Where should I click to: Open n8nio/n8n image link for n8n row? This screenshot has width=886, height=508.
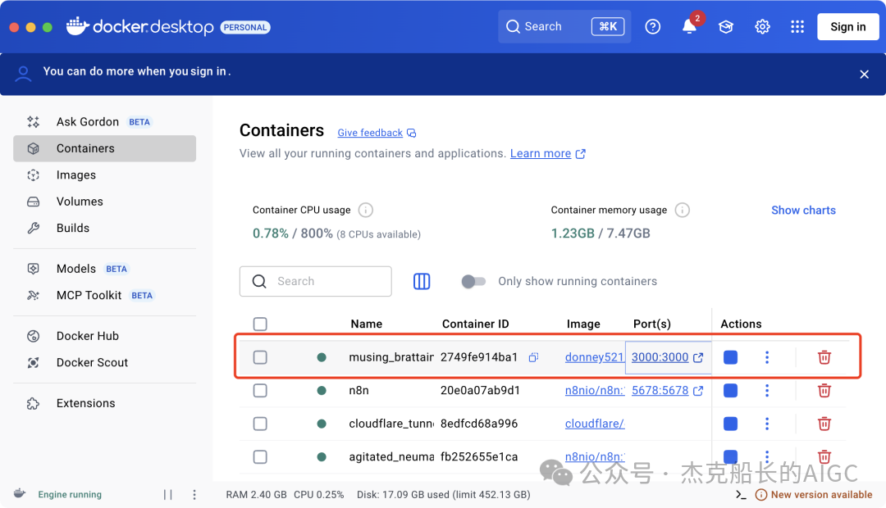(595, 391)
